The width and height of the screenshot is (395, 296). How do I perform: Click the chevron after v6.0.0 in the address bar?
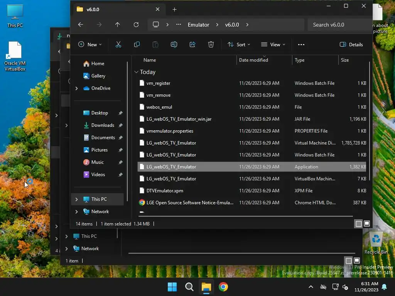tap(247, 25)
